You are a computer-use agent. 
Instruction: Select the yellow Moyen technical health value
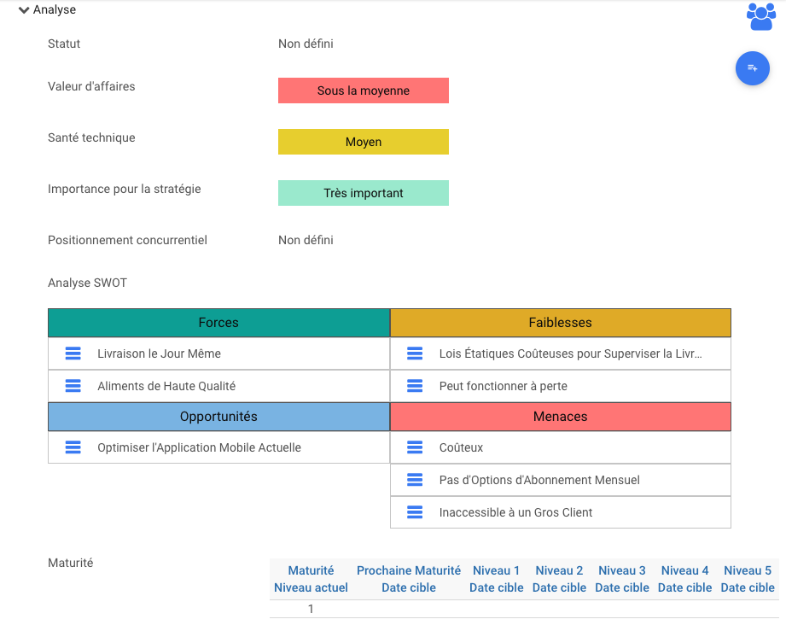(x=364, y=142)
